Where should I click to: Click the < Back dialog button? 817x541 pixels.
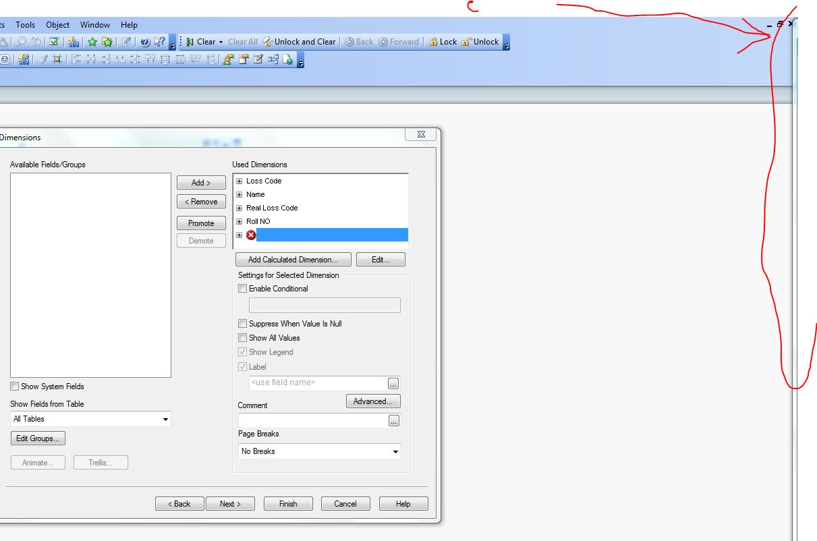[x=179, y=504]
